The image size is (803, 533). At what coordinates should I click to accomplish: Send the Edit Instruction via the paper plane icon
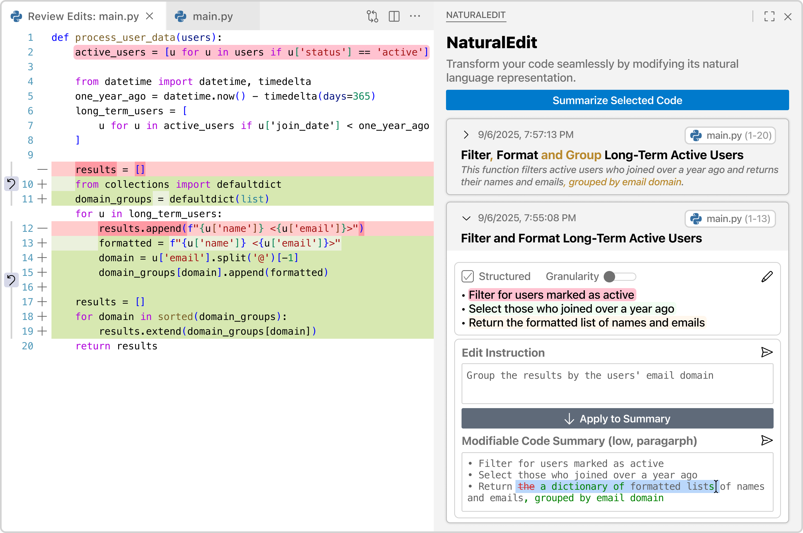[767, 353]
